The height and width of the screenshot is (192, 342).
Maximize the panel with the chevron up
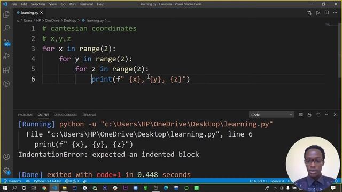[327, 115]
